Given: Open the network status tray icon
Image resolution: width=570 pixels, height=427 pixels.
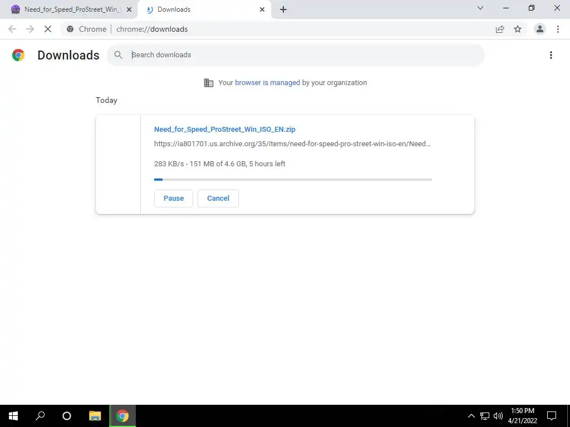Looking at the screenshot, I should [485, 416].
